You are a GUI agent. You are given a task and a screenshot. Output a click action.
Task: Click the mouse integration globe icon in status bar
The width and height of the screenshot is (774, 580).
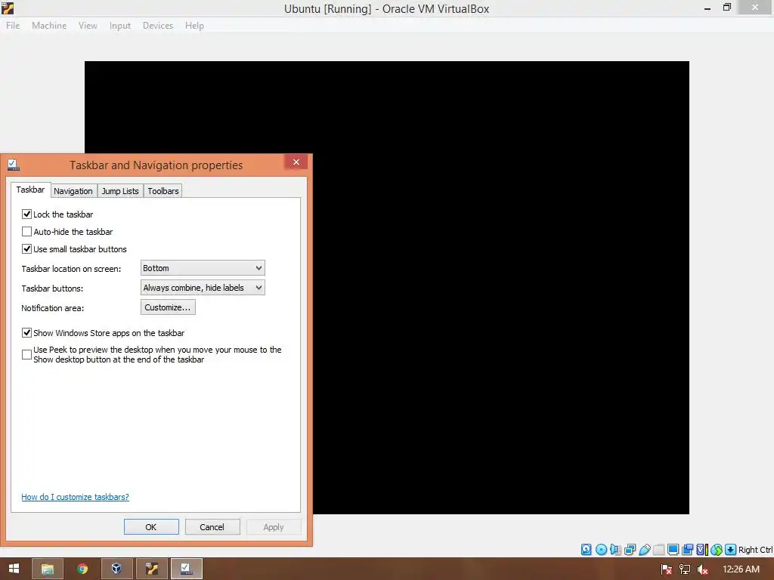[717, 550]
